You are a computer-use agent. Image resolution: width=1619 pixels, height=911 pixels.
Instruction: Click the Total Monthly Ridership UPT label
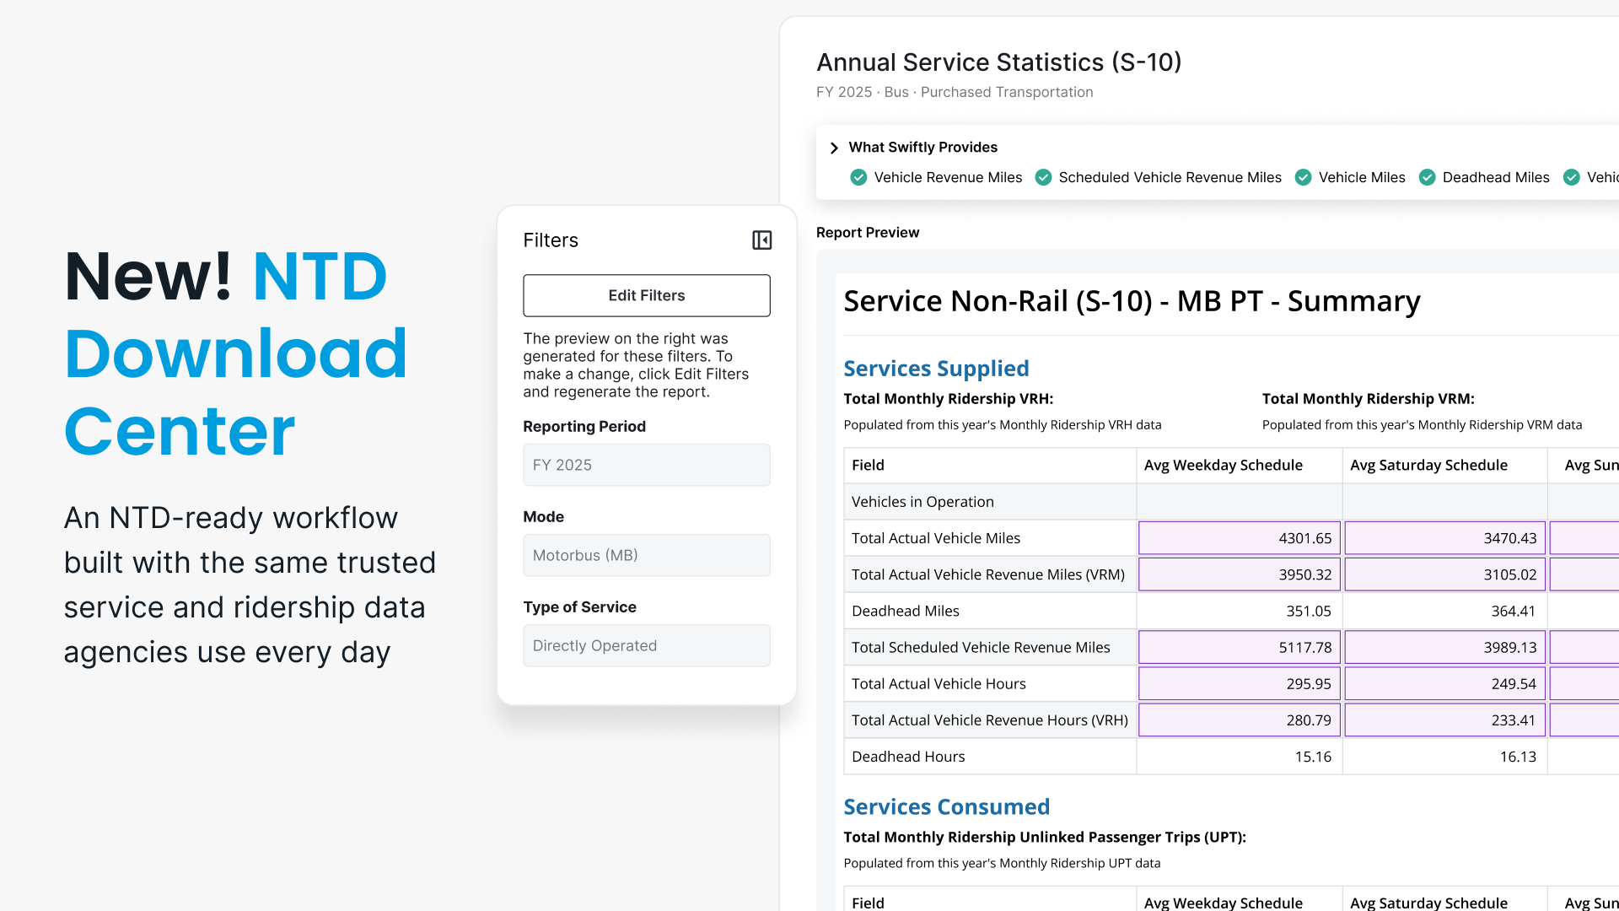(x=1044, y=837)
